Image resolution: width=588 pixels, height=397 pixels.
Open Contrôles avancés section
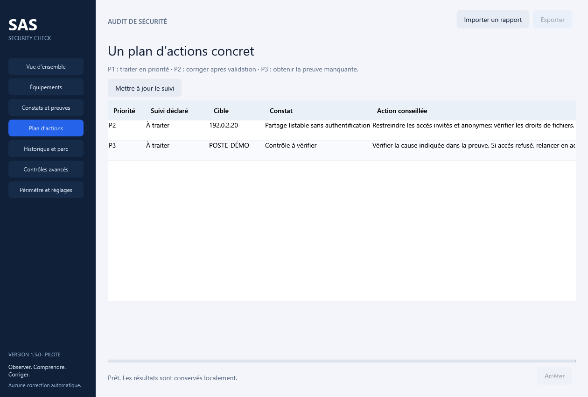[46, 169]
